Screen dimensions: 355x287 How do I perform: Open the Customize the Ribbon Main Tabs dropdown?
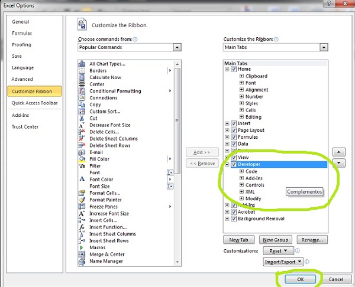tap(324, 47)
